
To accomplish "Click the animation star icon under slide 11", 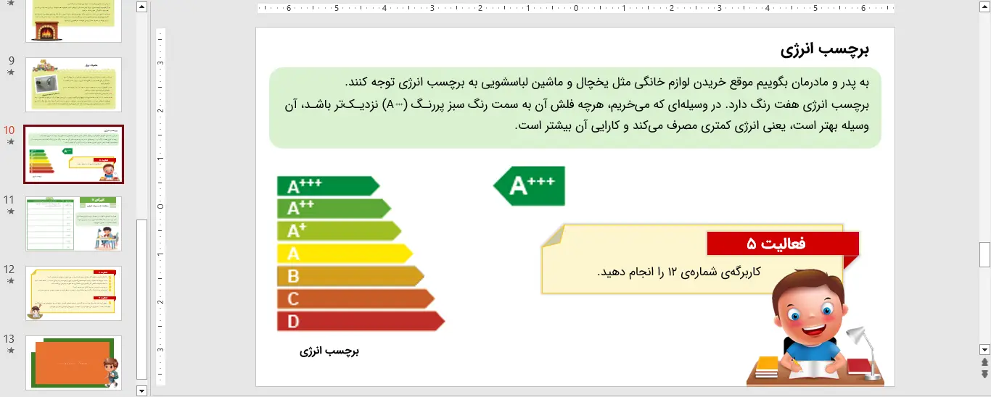I will 10,212.
